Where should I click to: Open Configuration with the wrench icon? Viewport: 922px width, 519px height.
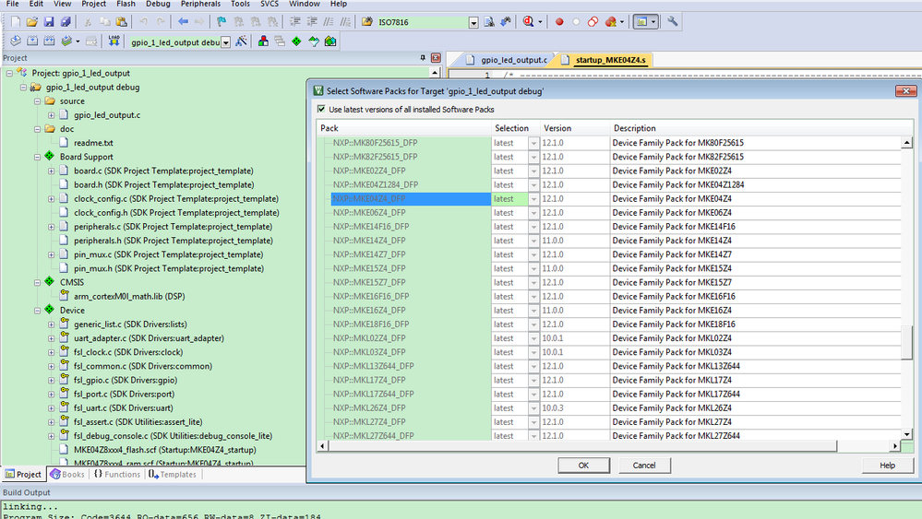tap(672, 22)
